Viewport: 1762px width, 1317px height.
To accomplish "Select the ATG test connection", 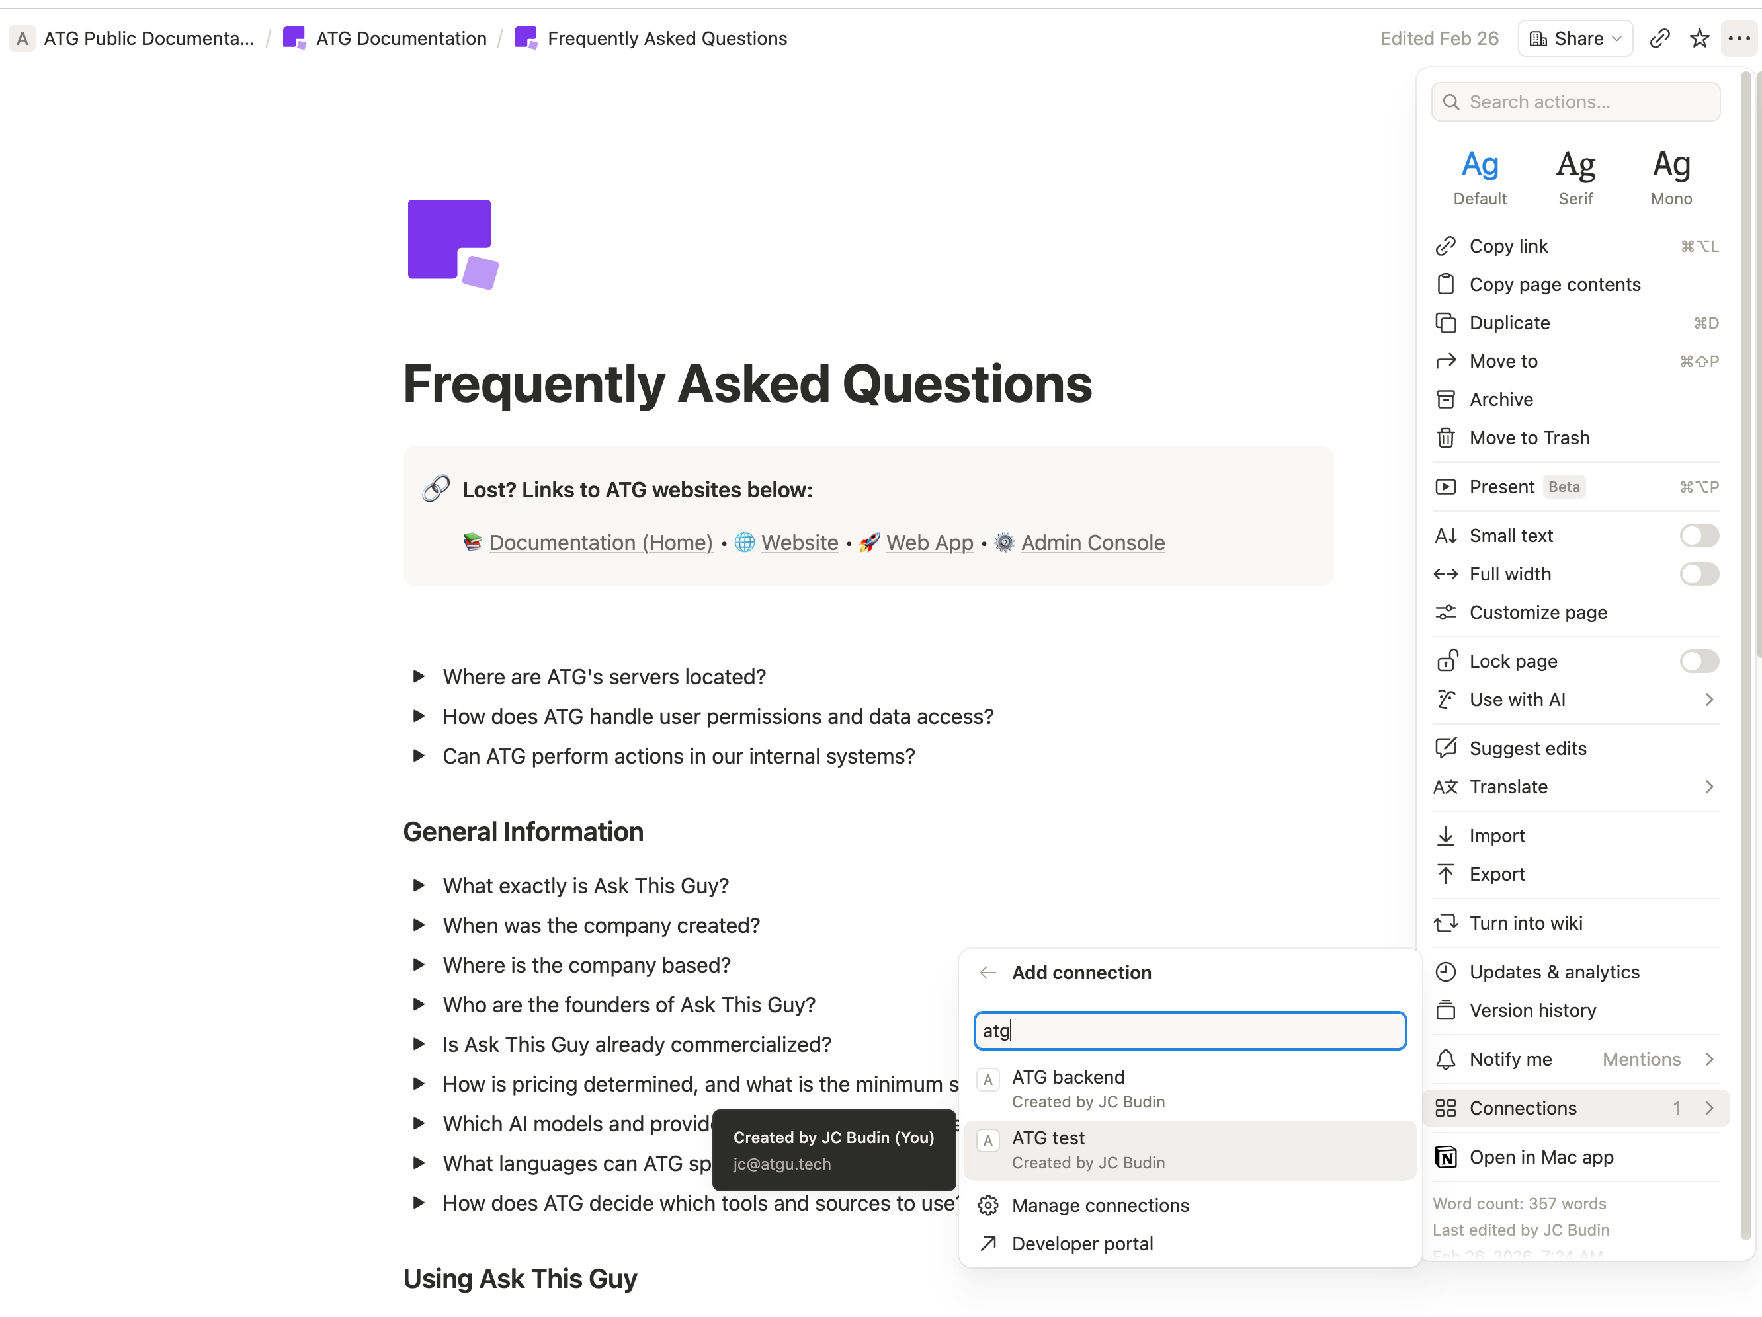I will pyautogui.click(x=1189, y=1150).
